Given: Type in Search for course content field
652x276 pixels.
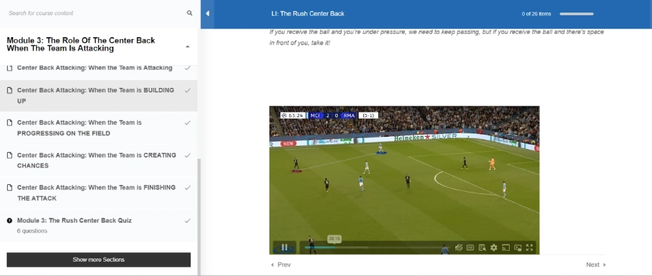Looking at the screenshot, I should (91, 13).
